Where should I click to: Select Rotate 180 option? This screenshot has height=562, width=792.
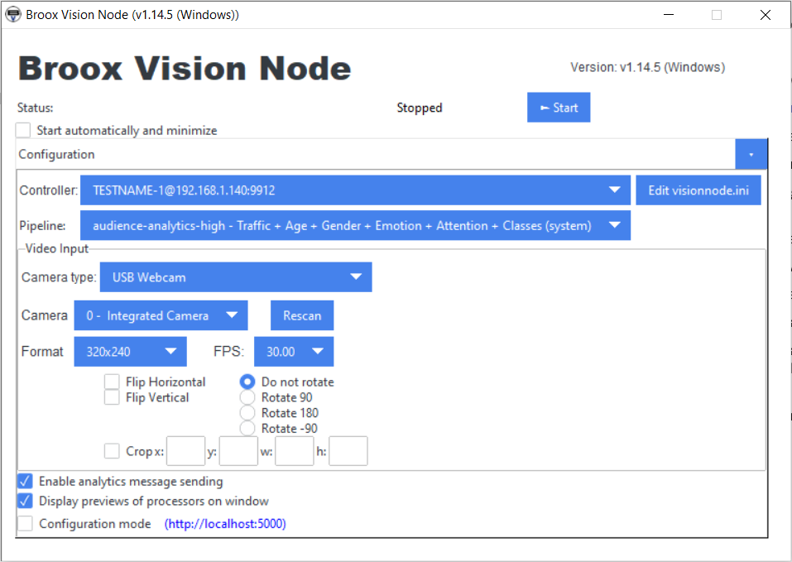pos(247,413)
